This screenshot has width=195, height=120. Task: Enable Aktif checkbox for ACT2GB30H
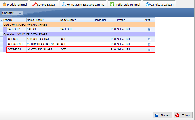[149, 44]
